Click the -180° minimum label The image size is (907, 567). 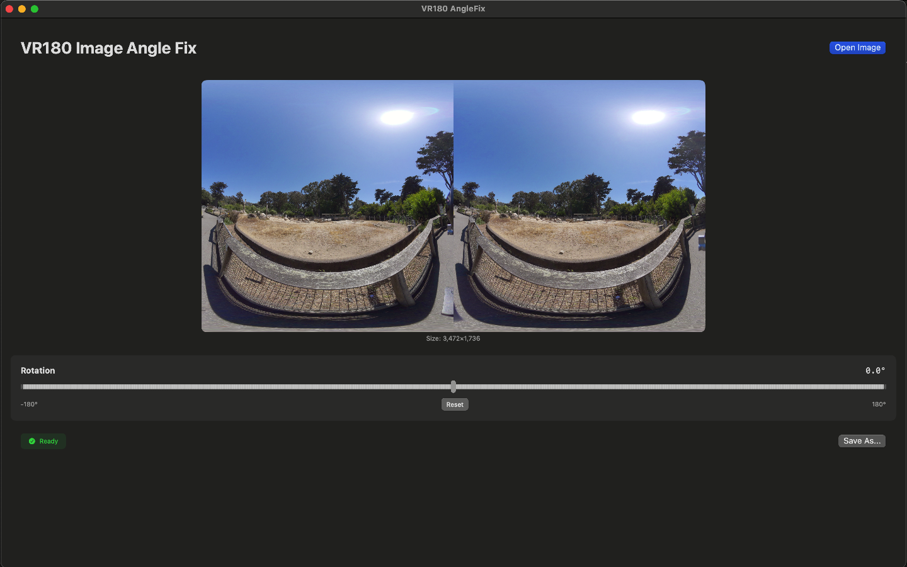pos(28,404)
